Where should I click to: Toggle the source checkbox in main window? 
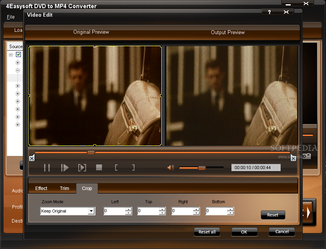tap(19, 55)
